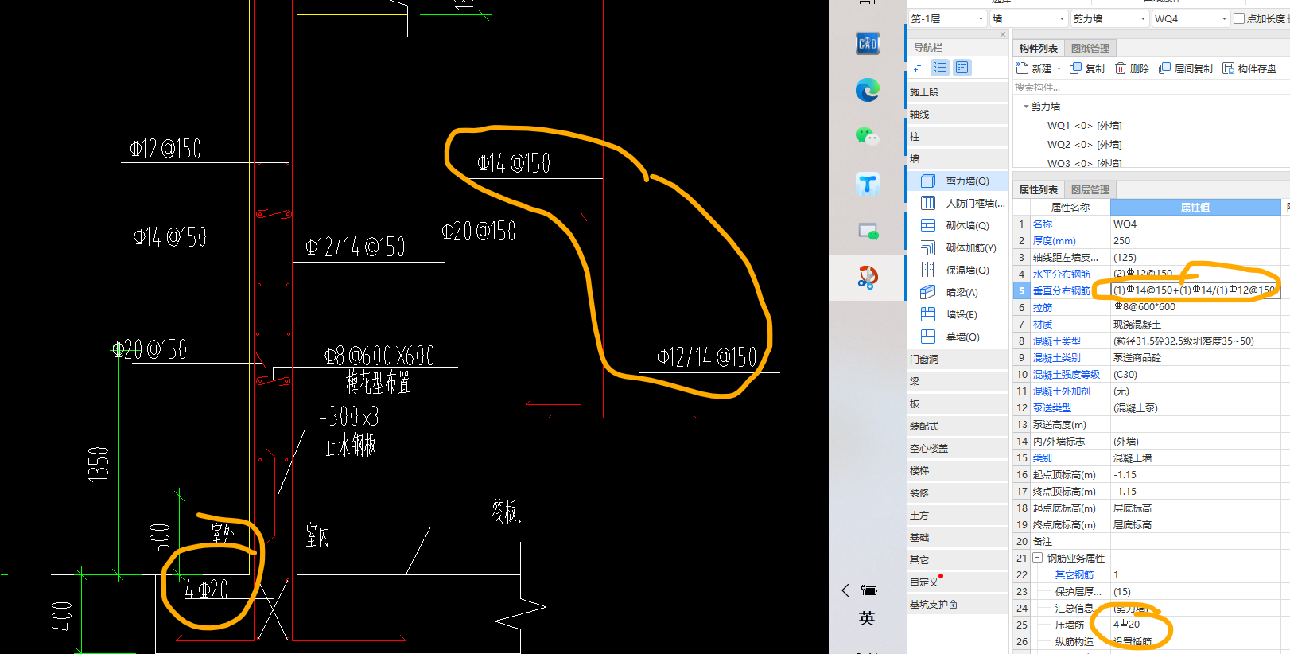The image size is (1290, 654).
Task: Open the Microsoft Edge taskbar icon
Action: (867, 90)
